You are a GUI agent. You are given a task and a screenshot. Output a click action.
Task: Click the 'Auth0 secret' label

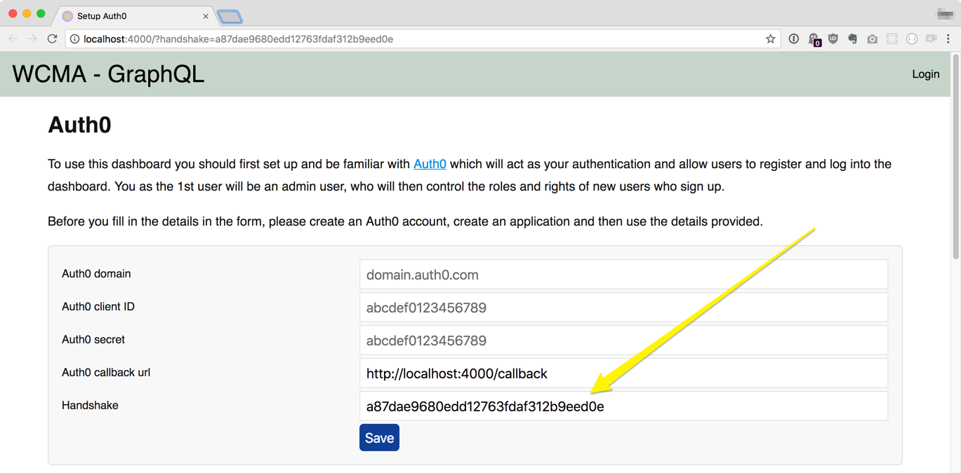point(93,340)
